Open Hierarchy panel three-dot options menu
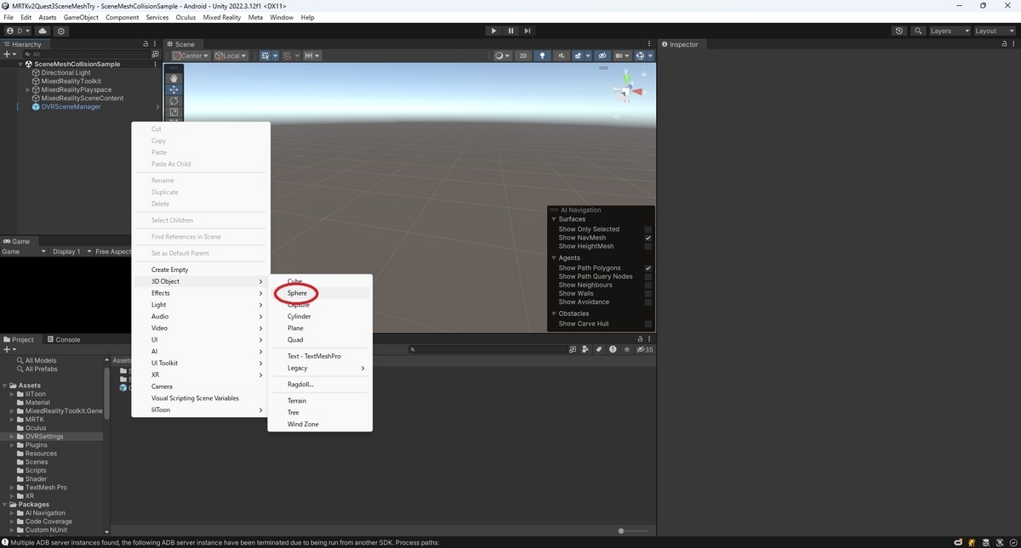The height and width of the screenshot is (548, 1021). (155, 44)
